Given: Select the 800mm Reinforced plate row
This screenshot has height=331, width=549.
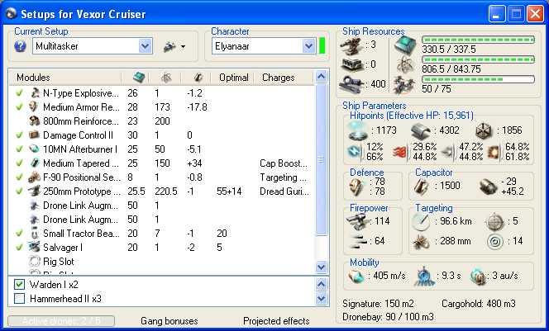Looking at the screenshot, I should 162,121.
